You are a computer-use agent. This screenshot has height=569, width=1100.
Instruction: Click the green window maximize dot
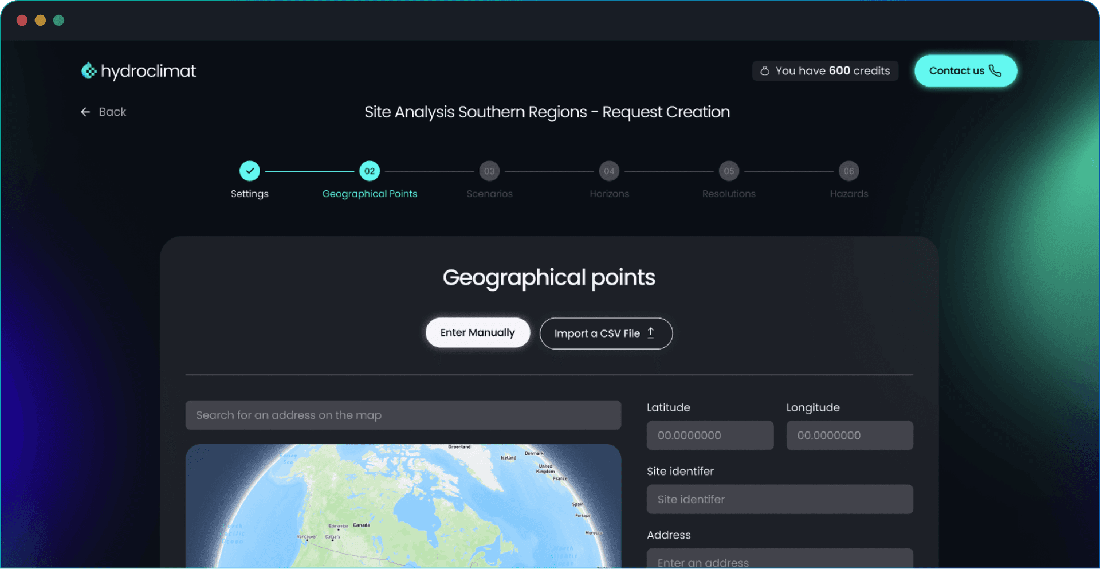58,21
